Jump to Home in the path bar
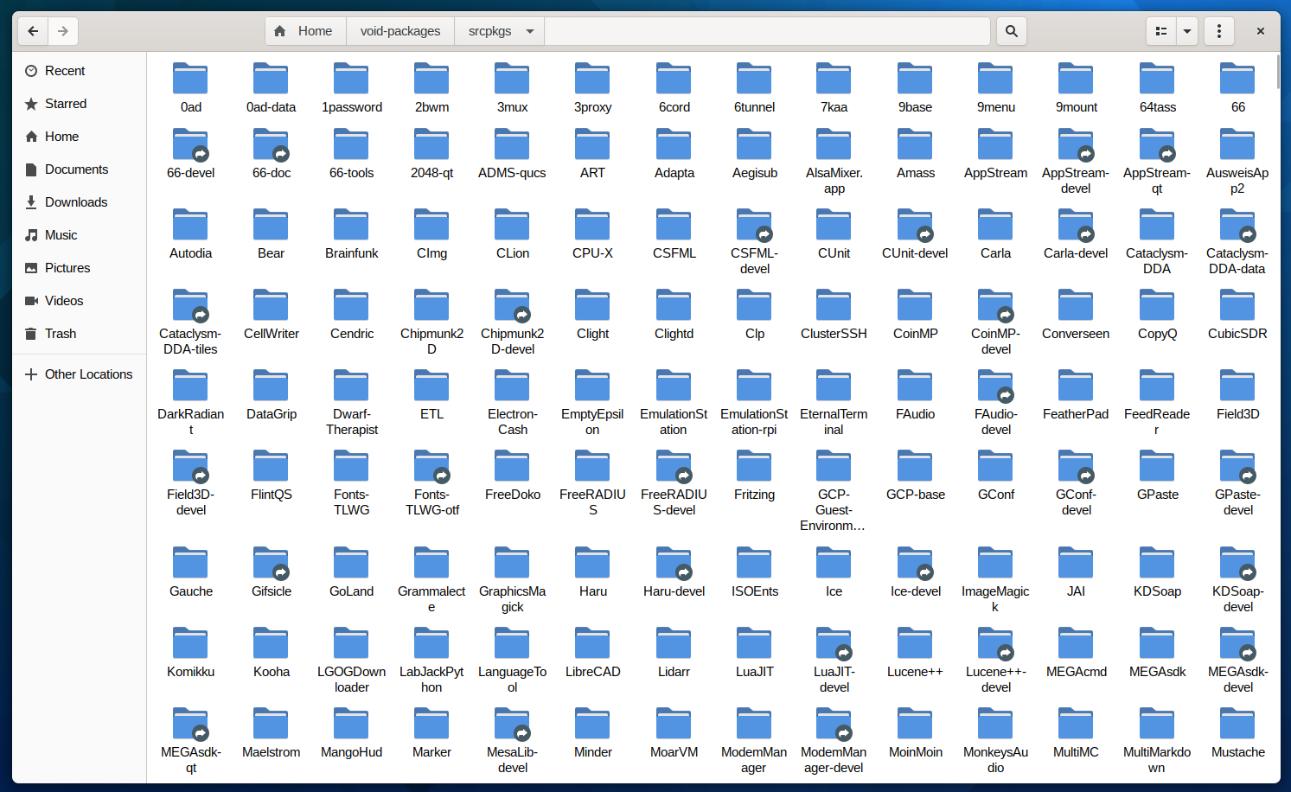The height and width of the screenshot is (792, 1291). (x=304, y=31)
